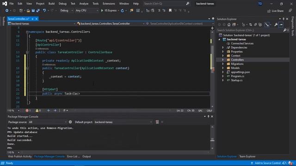Click the Pending Changes Filter clock icon

pyautogui.click(x=243, y=24)
